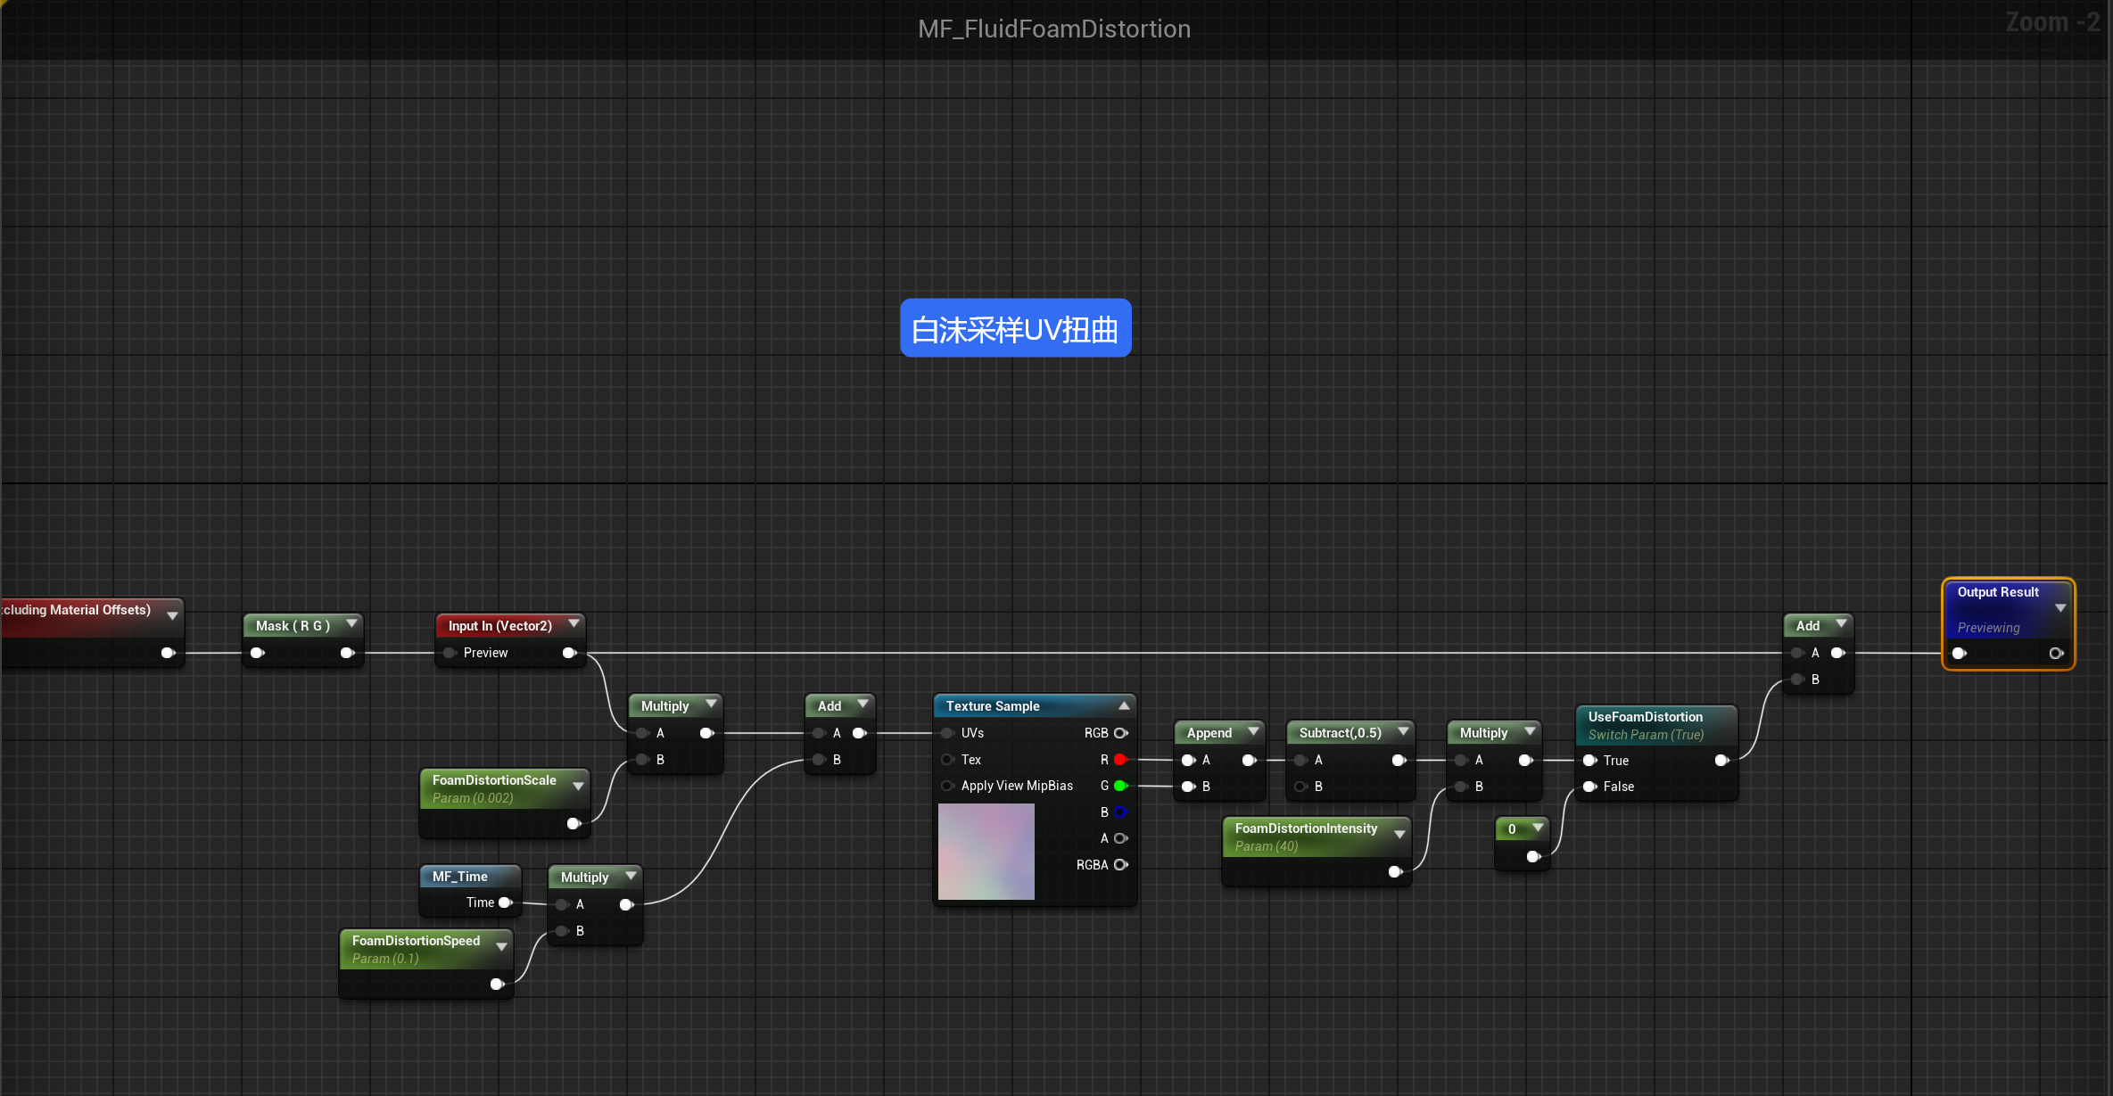This screenshot has width=2113, height=1096.
Task: Click the True input pin on UseFoamDistortion
Action: click(x=1589, y=761)
